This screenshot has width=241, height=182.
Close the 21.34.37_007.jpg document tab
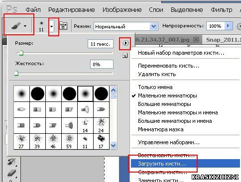coord(196,40)
